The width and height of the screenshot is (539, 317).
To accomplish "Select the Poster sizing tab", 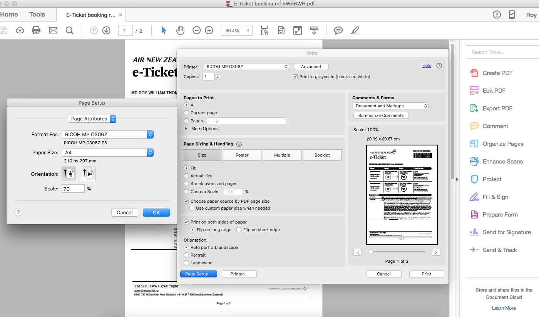I will pyautogui.click(x=242, y=155).
